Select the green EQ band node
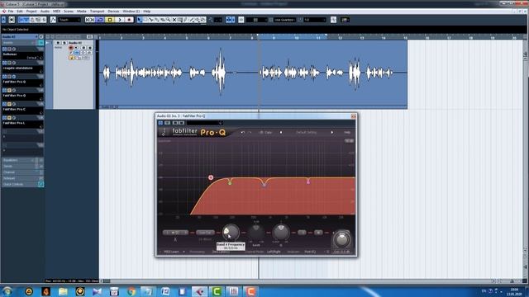Image resolution: width=529 pixels, height=297 pixels. [x=230, y=183]
